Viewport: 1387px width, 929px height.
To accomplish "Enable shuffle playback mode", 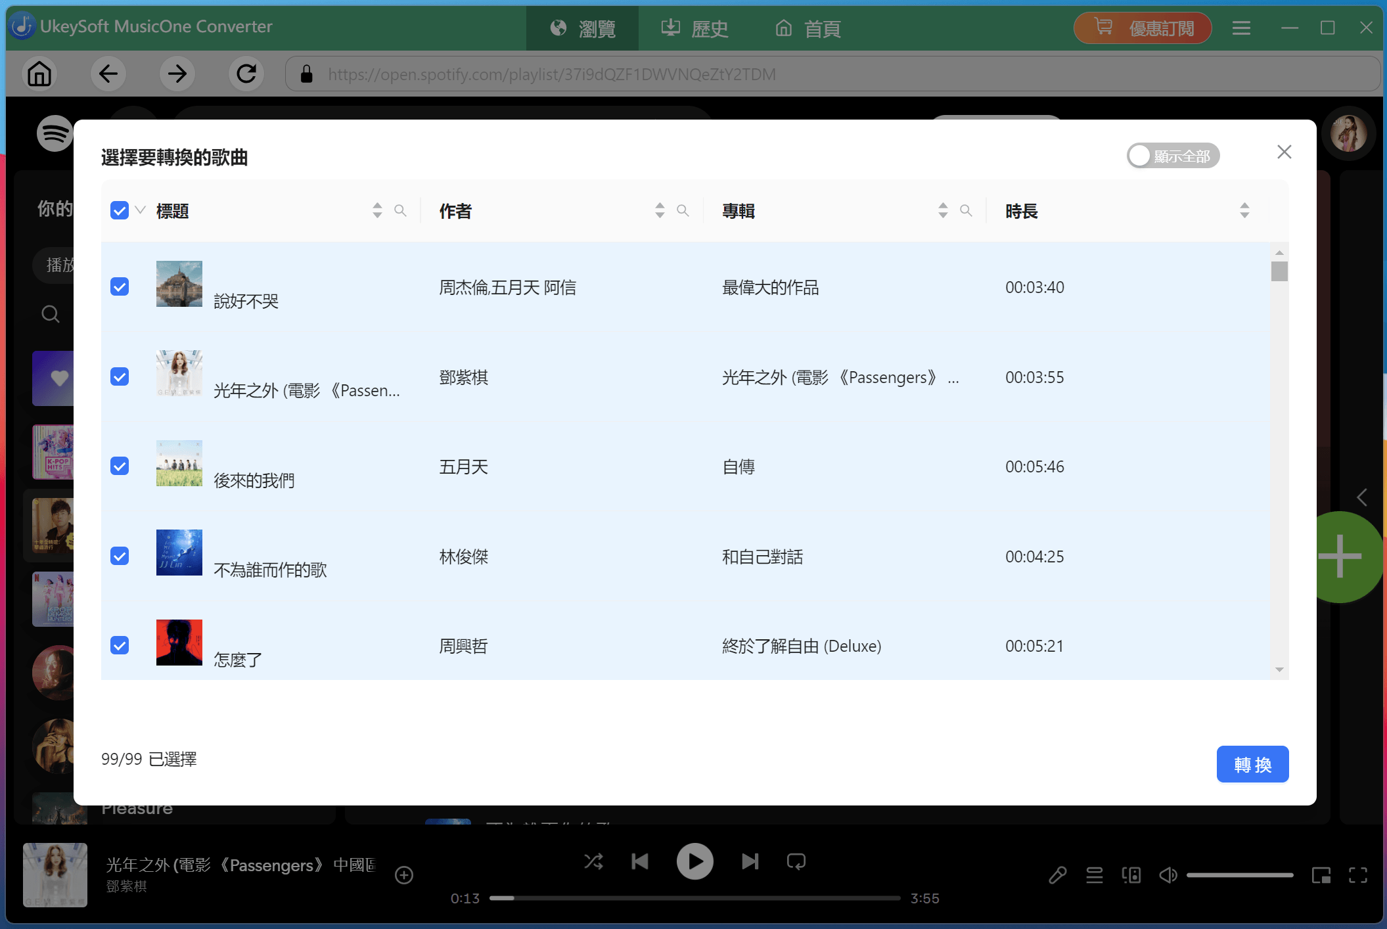I will click(593, 861).
